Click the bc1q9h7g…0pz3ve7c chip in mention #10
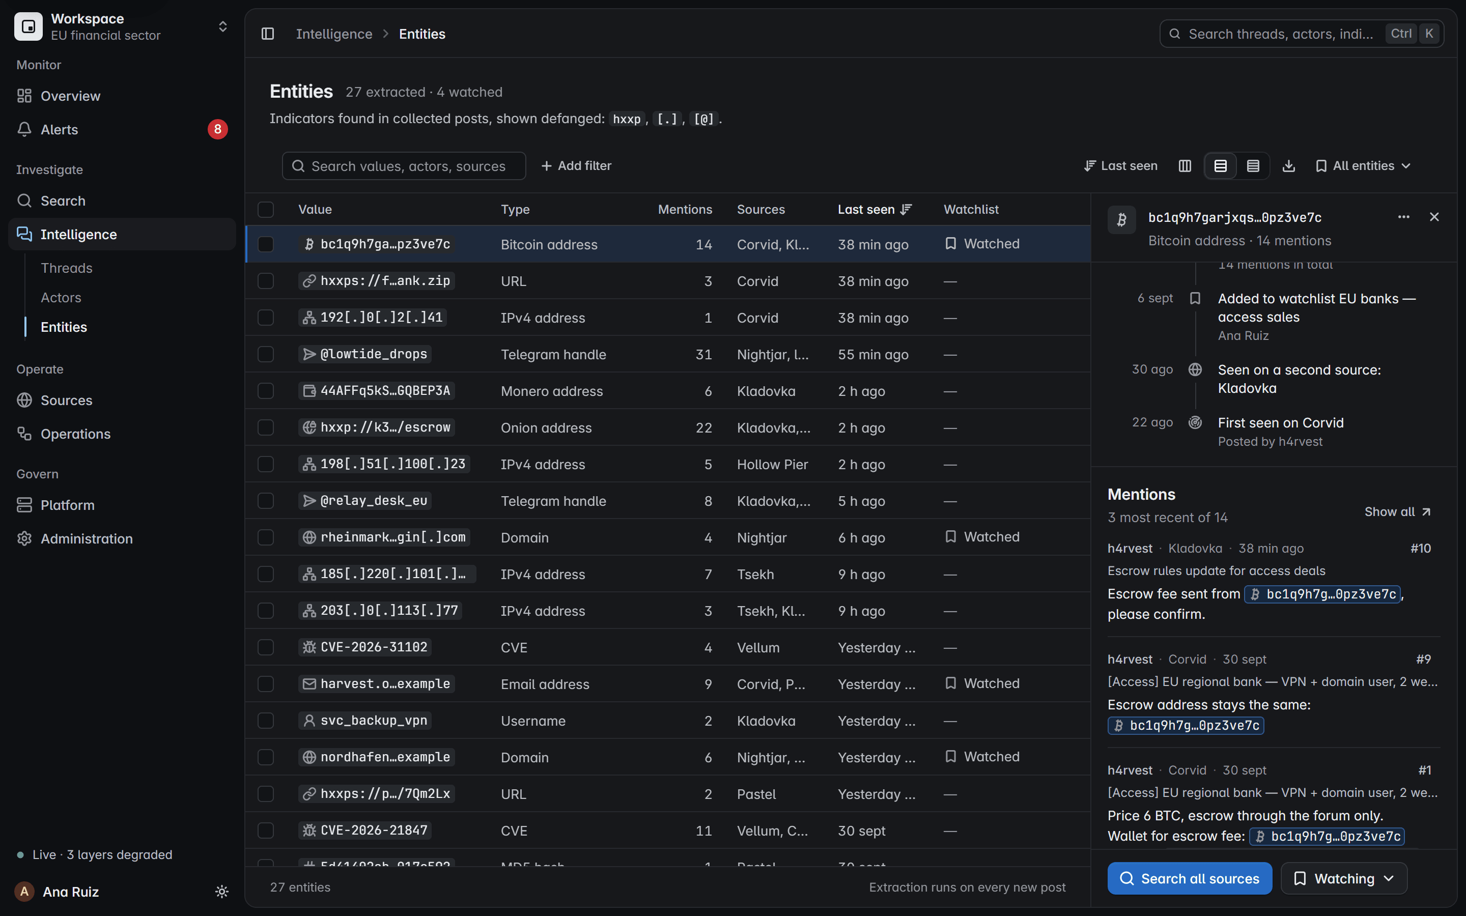The image size is (1466, 916). [1323, 594]
